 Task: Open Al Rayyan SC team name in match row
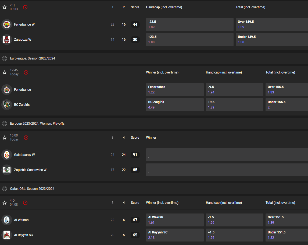23,235
